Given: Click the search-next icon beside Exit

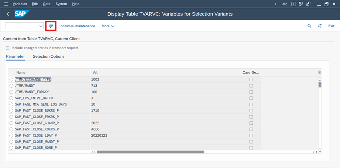Looking at the screenshot, I should [320, 26].
